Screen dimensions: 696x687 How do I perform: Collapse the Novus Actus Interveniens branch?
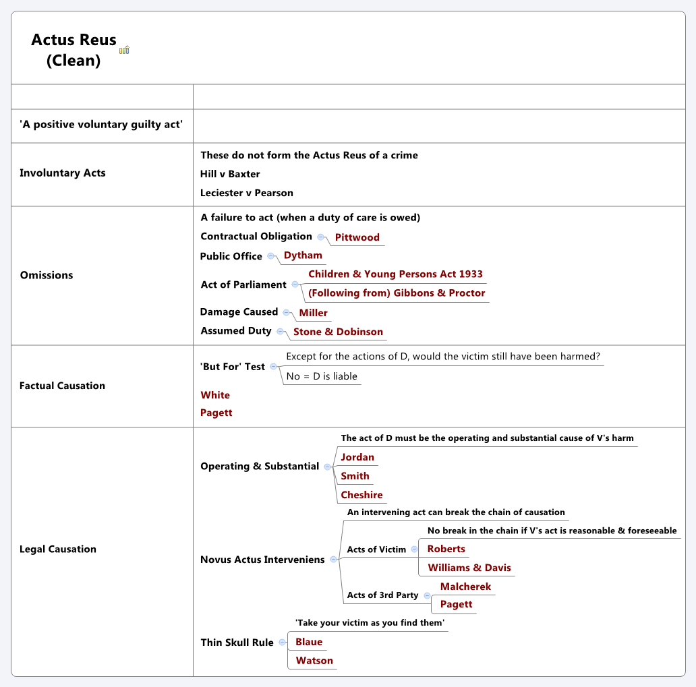pos(333,560)
